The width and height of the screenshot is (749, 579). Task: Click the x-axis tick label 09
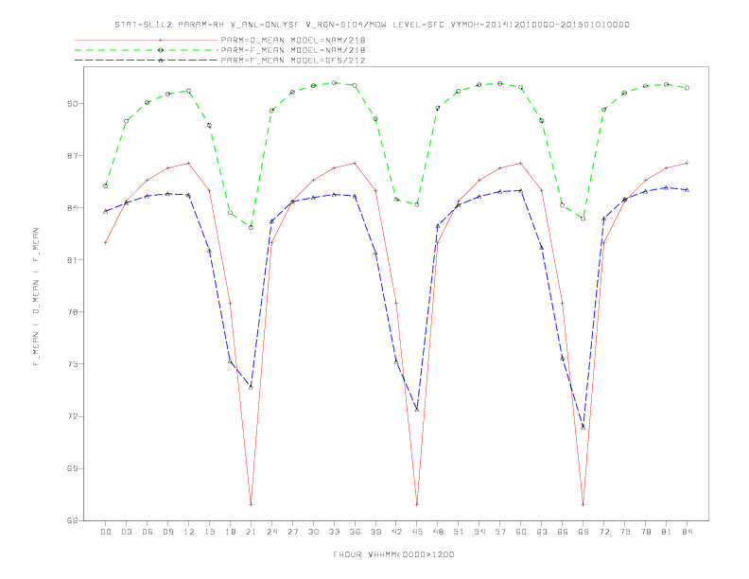(167, 532)
